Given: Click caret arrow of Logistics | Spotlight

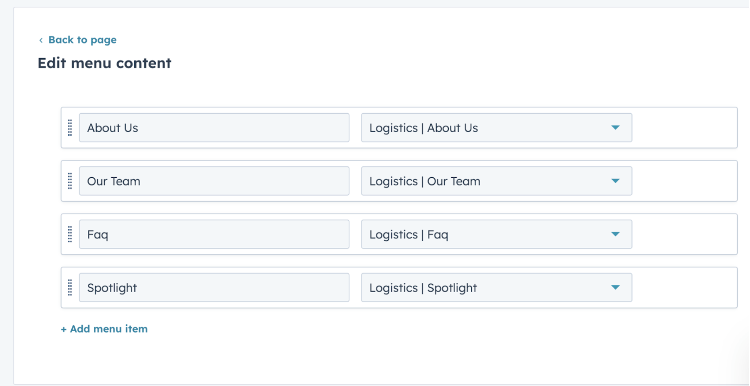Looking at the screenshot, I should pos(615,288).
